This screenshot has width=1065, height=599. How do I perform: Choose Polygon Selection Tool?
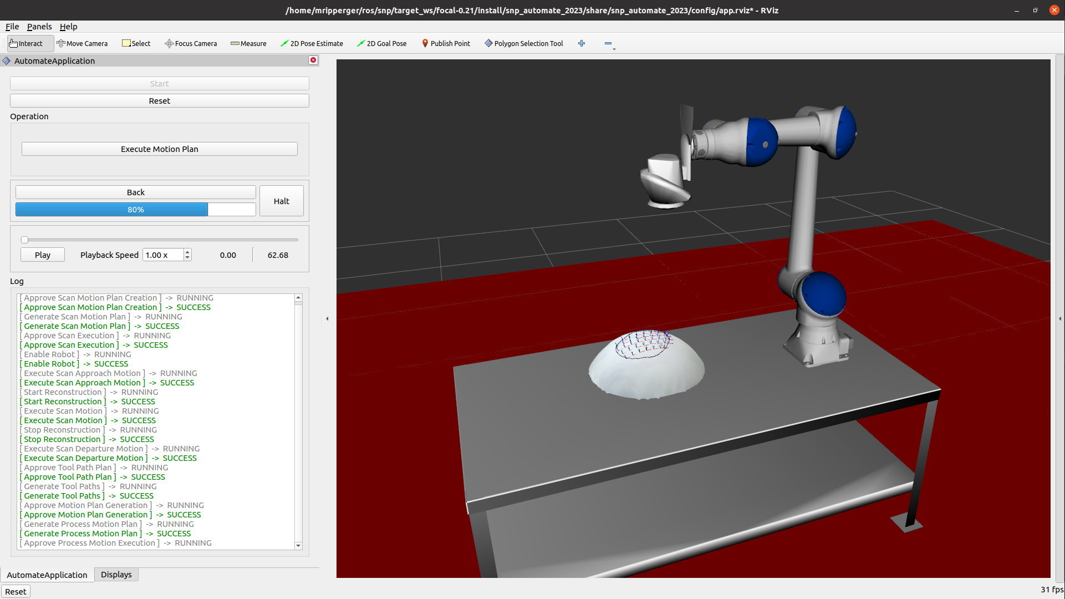pyautogui.click(x=523, y=43)
